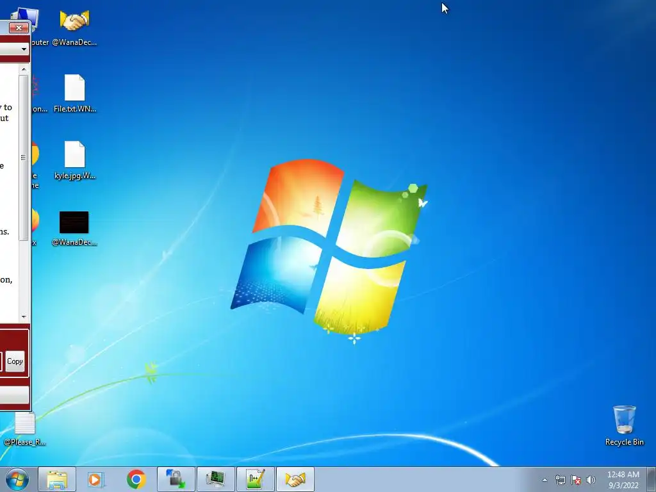Click the wide button below Copy
Image resolution: width=656 pixels, height=492 pixels.
[x=14, y=395]
